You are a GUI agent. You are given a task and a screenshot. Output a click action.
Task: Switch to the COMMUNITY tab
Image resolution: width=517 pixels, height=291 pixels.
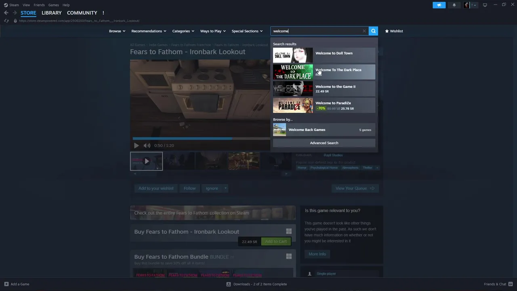point(82,13)
